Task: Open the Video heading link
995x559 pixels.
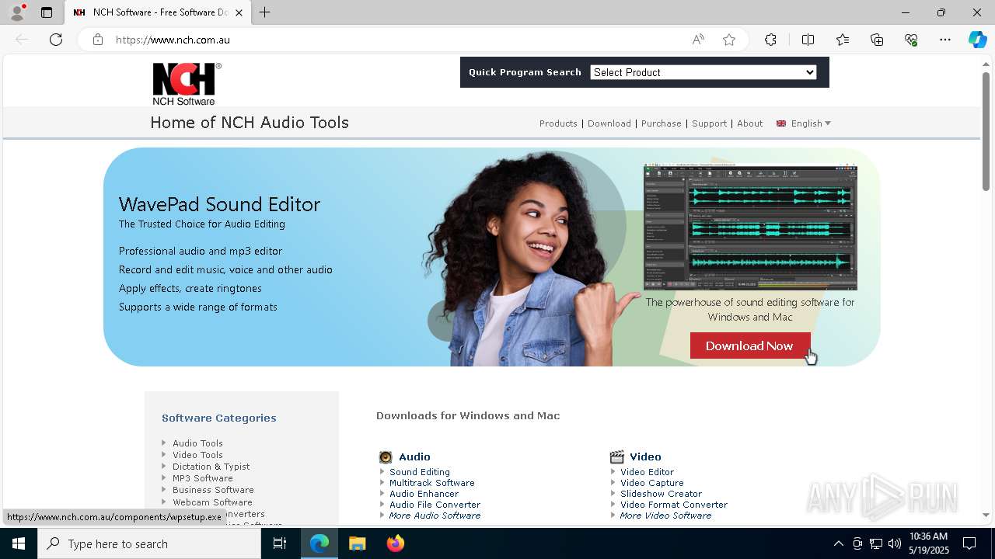Action: 645,457
